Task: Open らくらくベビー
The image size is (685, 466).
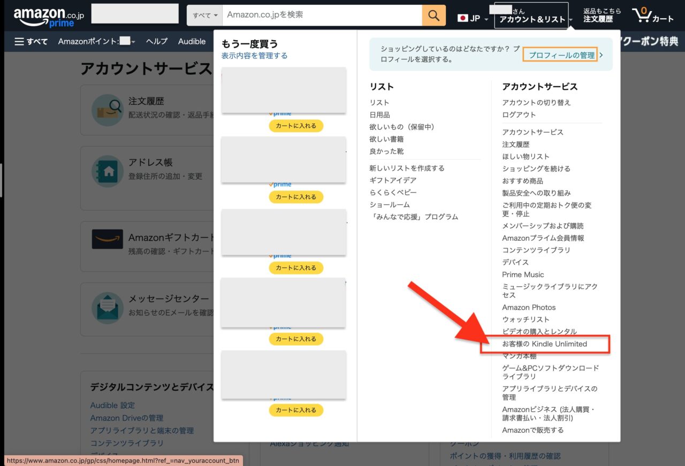Action: click(x=393, y=193)
